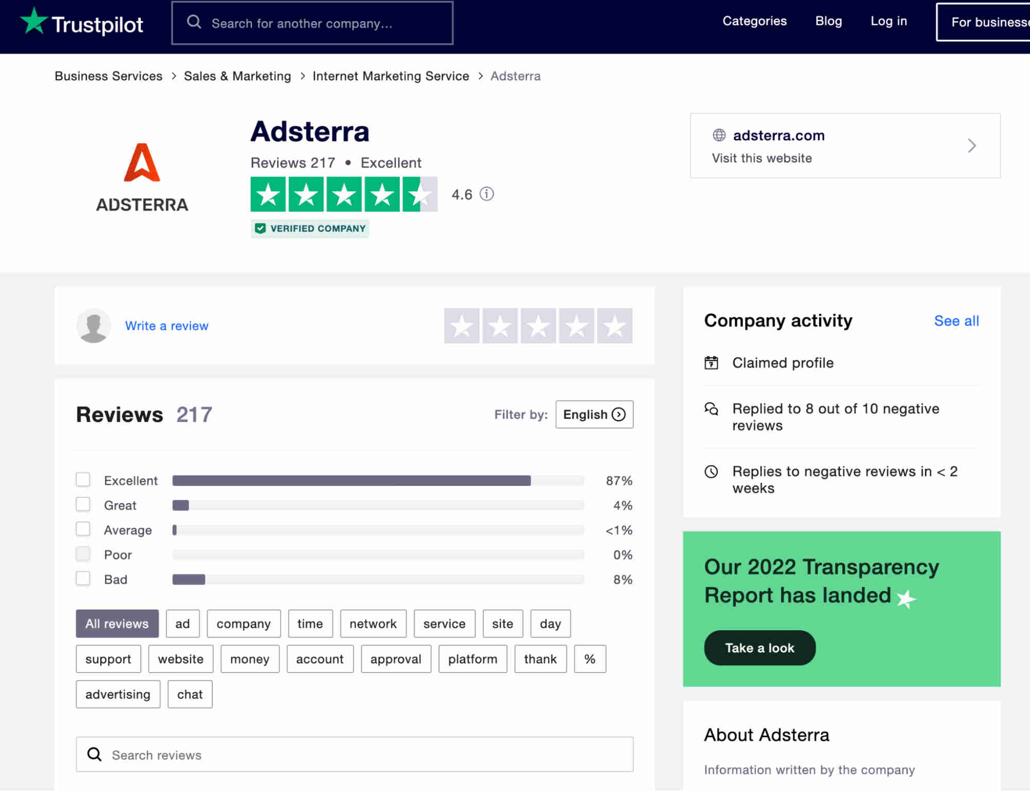
Task: Open the English language filter dropdown
Action: point(594,414)
